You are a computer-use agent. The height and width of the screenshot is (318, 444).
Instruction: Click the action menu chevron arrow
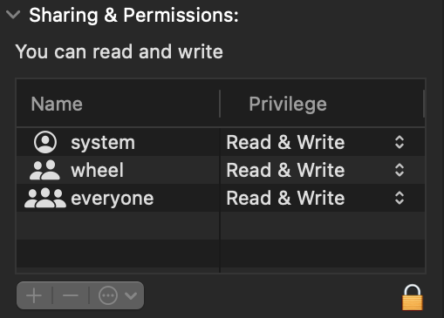coord(131,296)
